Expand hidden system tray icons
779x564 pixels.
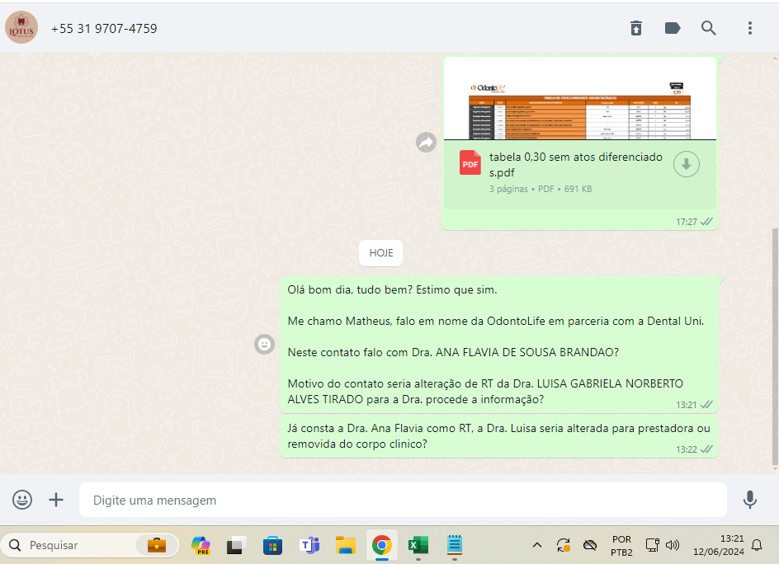point(536,545)
